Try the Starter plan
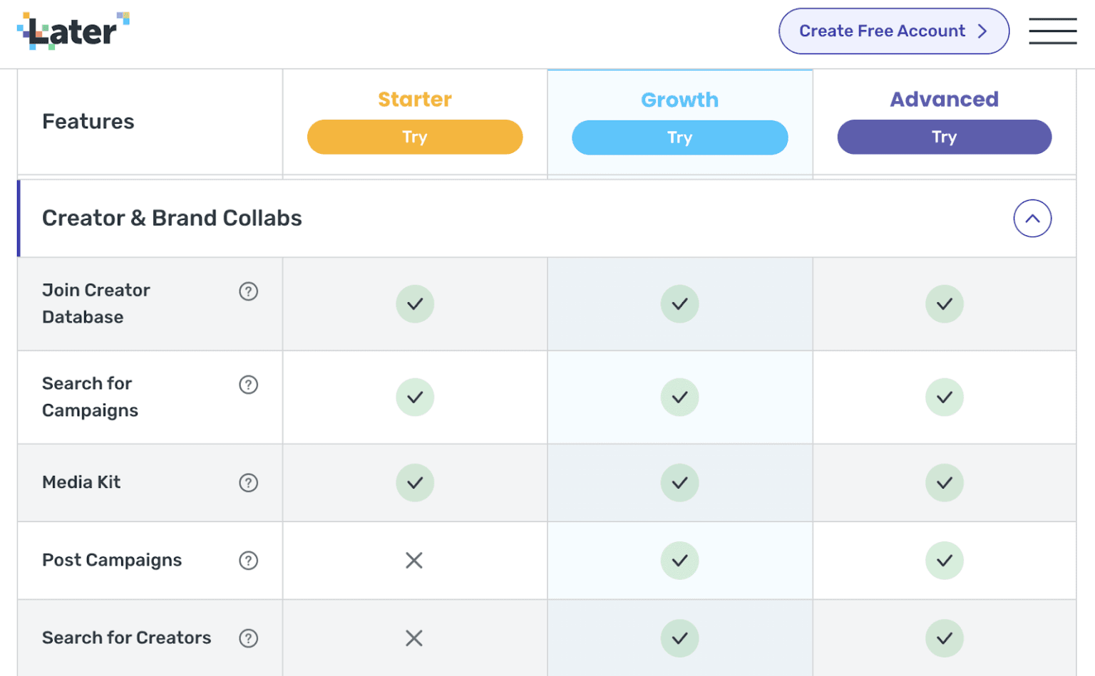The width and height of the screenshot is (1095, 676). point(415,137)
